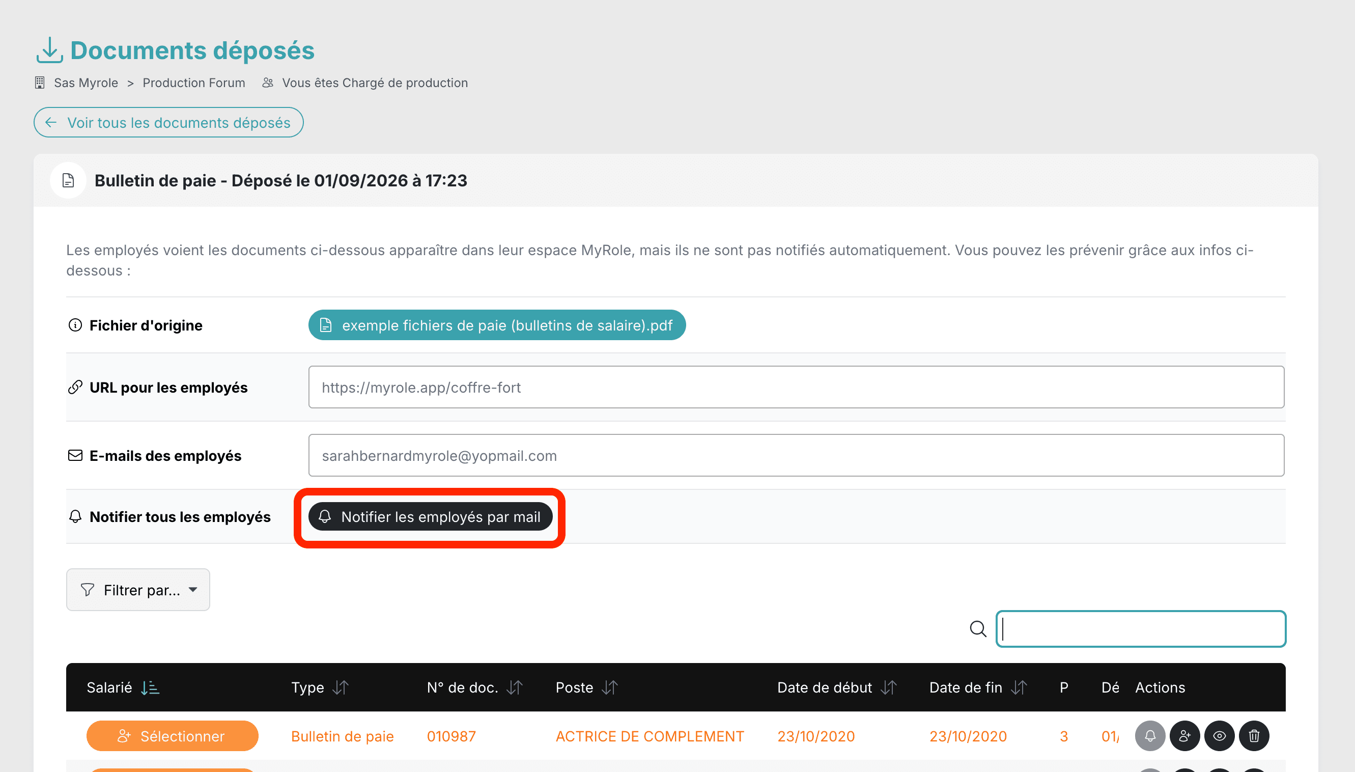Click document number 010987
Image resolution: width=1355 pixels, height=772 pixels.
451,736
